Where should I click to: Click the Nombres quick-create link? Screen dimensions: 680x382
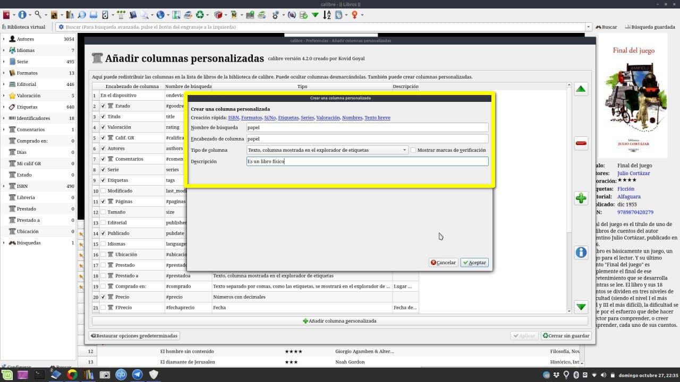pyautogui.click(x=352, y=118)
